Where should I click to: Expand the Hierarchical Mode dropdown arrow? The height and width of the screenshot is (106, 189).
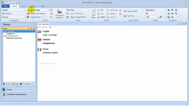pyautogui.click(x=46, y=14)
